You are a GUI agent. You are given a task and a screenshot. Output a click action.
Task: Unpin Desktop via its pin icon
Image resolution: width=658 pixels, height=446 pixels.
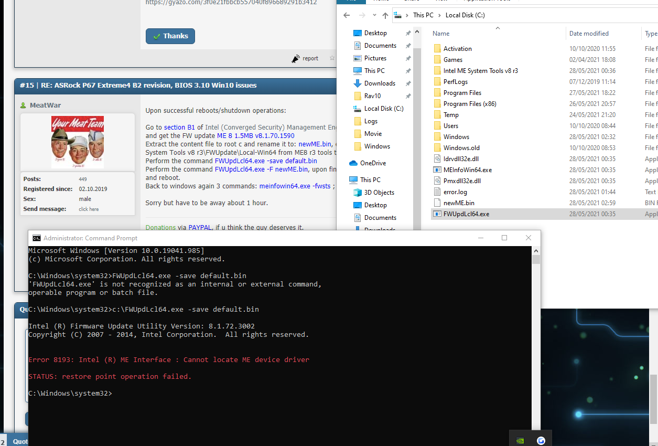(408, 33)
